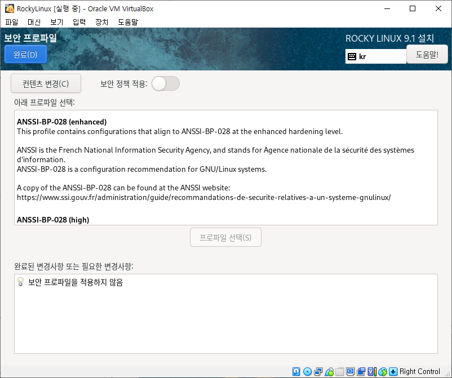Click the CPU virtualization status icon
This screenshot has height=378, width=452.
click(371, 371)
